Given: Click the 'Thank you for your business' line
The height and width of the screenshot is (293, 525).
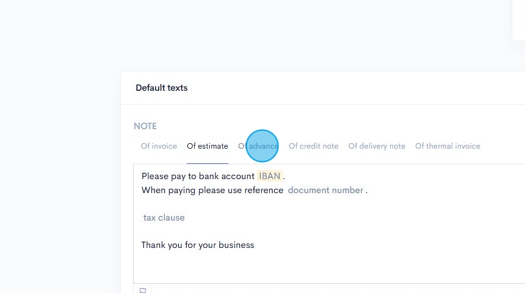Looking at the screenshot, I should pos(198,245).
